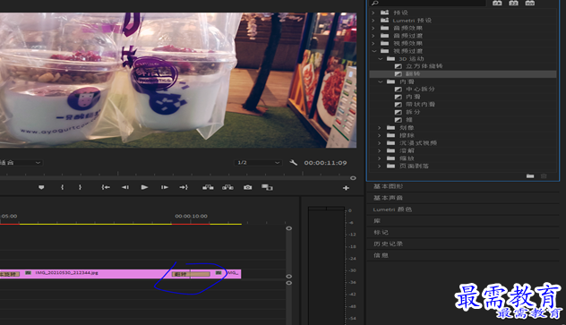This screenshot has height=325, width=566.
Task: Select the 立方体旋转 transition
Action: pos(424,66)
